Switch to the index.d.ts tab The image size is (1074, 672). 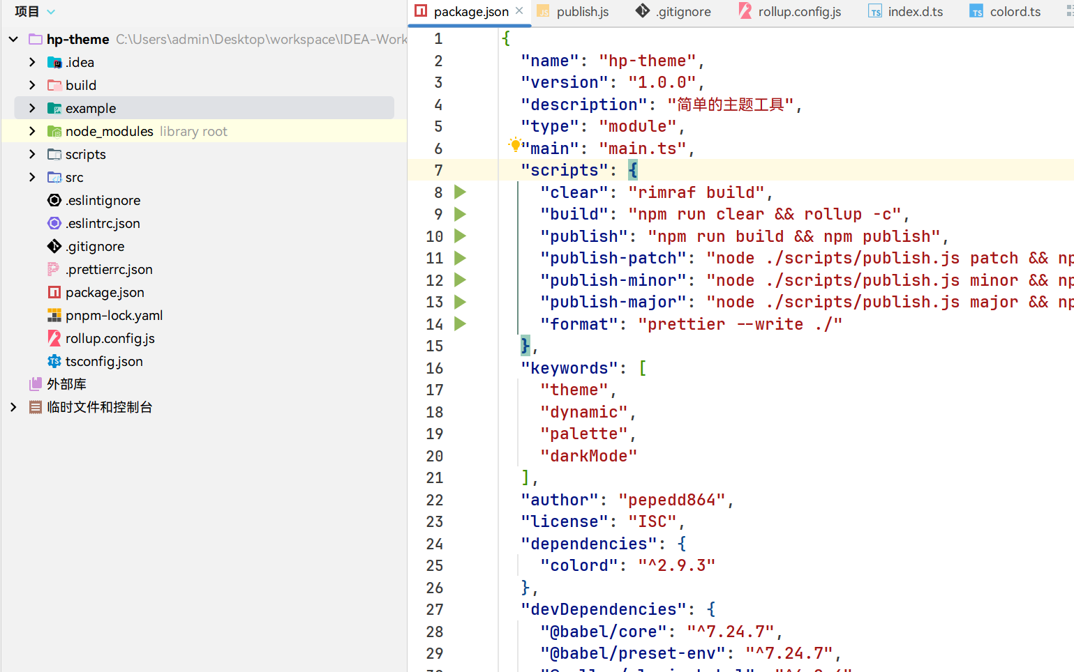[906, 12]
